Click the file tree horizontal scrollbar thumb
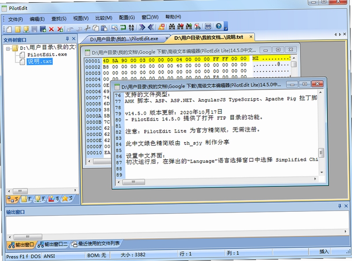 (20, 191)
